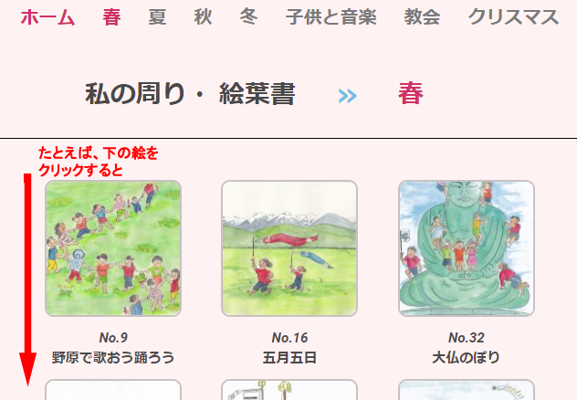Click the 私の周り・絵葉書 site title
Viewport: 577px width, 400px height.
190,93
